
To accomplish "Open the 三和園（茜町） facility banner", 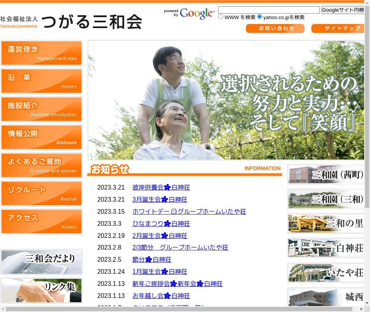I will 326,174.
